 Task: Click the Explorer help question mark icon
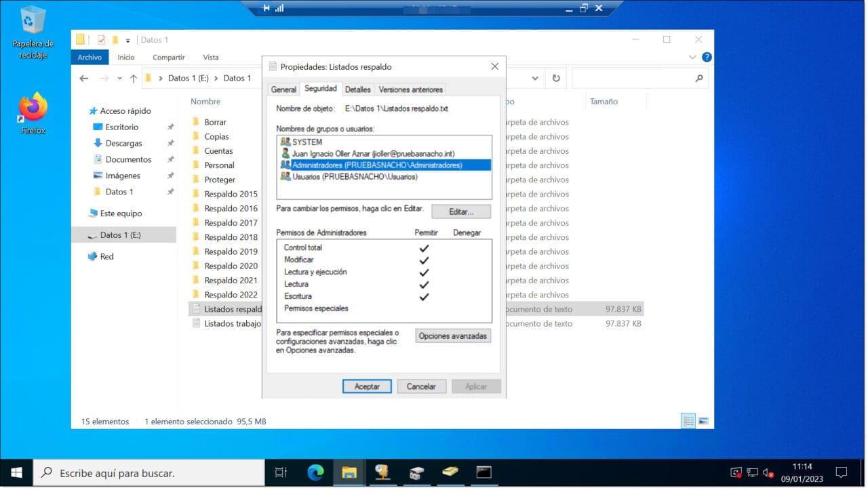[x=707, y=58]
